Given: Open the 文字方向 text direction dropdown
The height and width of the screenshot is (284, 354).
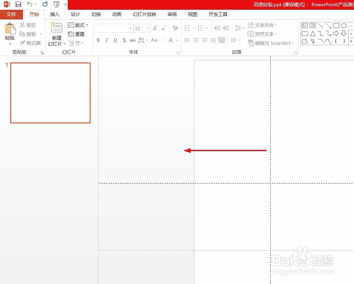Looking at the screenshot, I should 264,25.
